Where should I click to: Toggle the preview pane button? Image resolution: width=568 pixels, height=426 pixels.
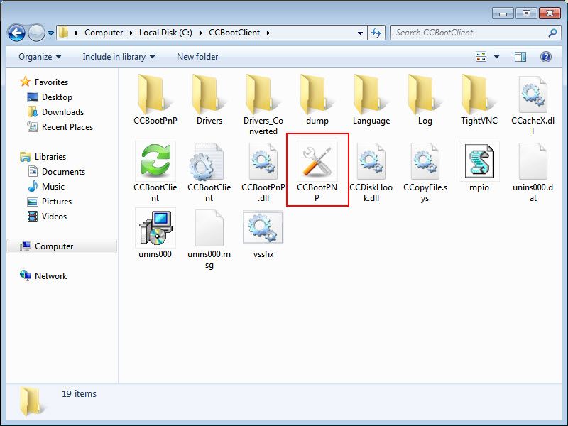520,57
